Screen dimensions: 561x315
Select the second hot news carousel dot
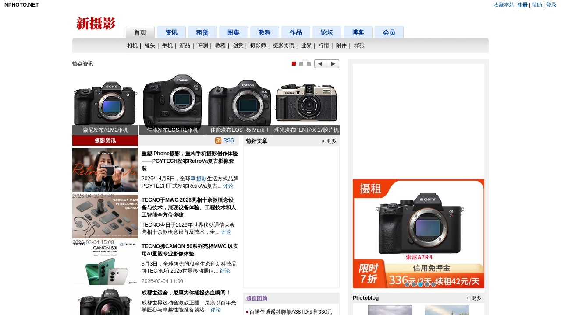302,64
